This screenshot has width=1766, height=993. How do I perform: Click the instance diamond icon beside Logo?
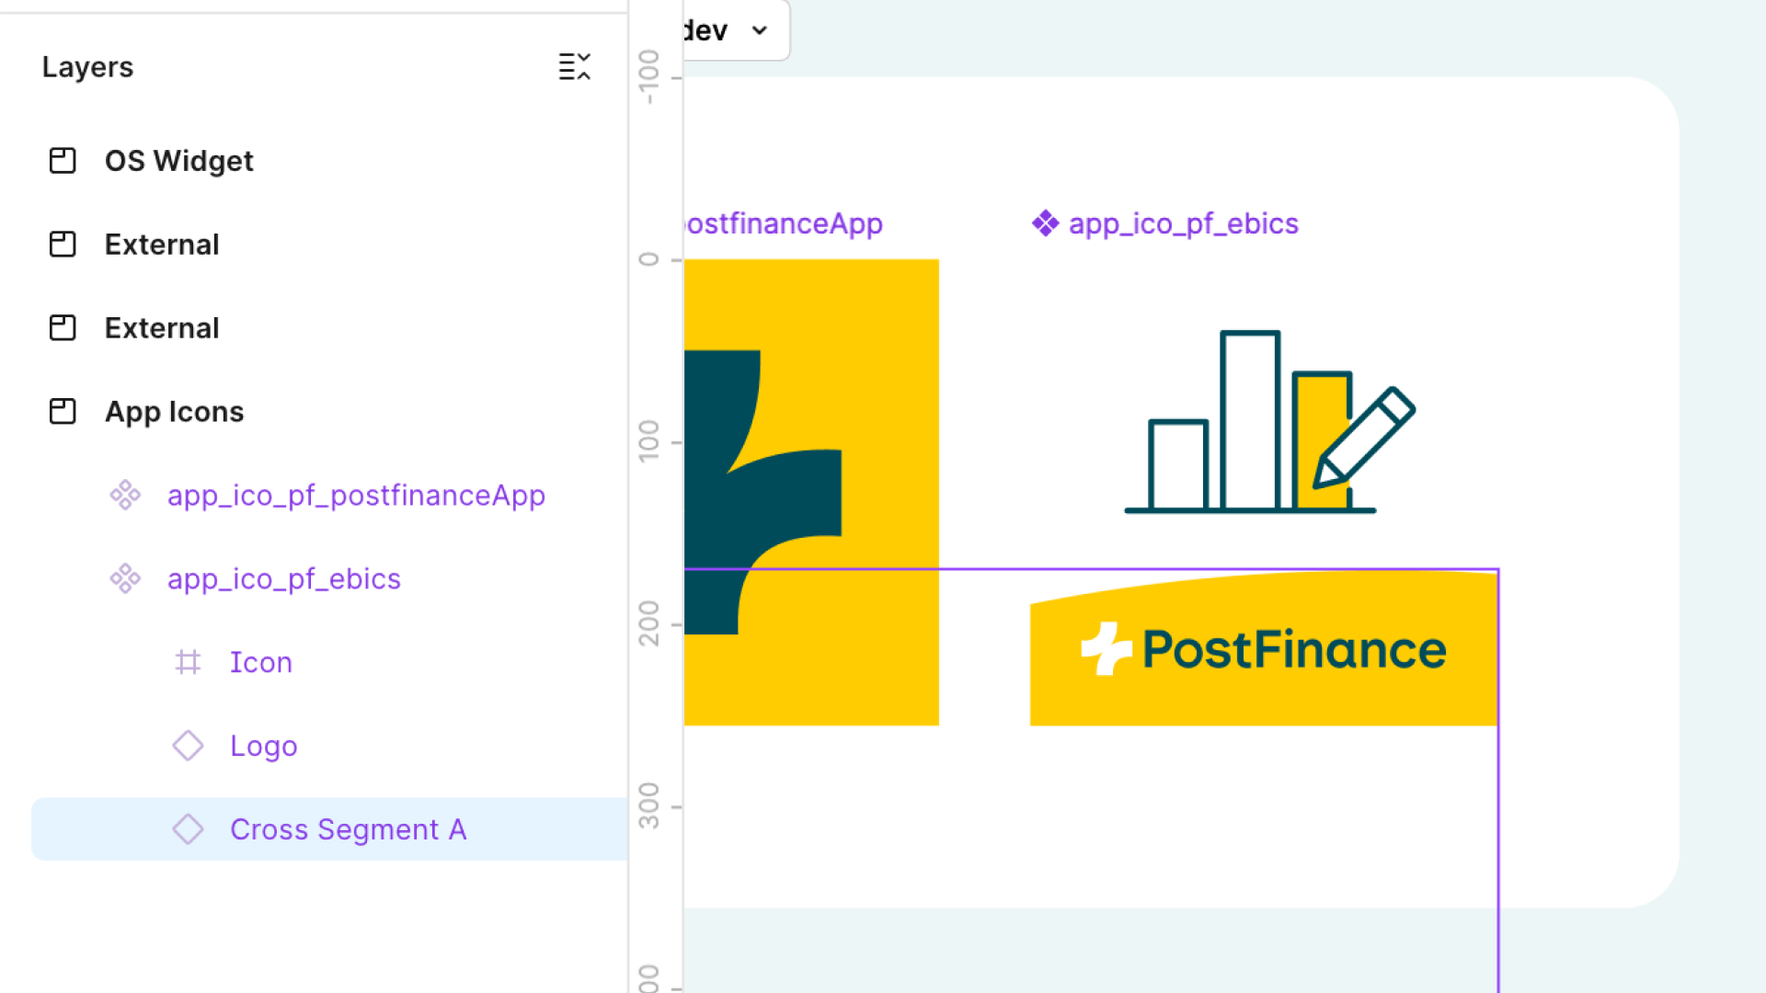point(188,746)
